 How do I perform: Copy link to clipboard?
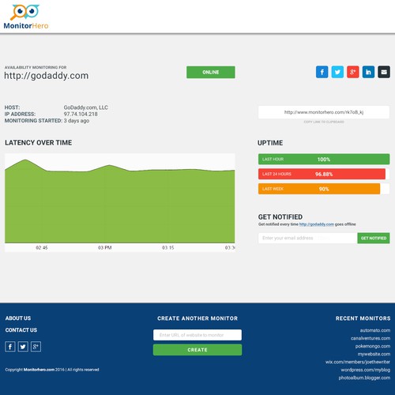tap(324, 122)
